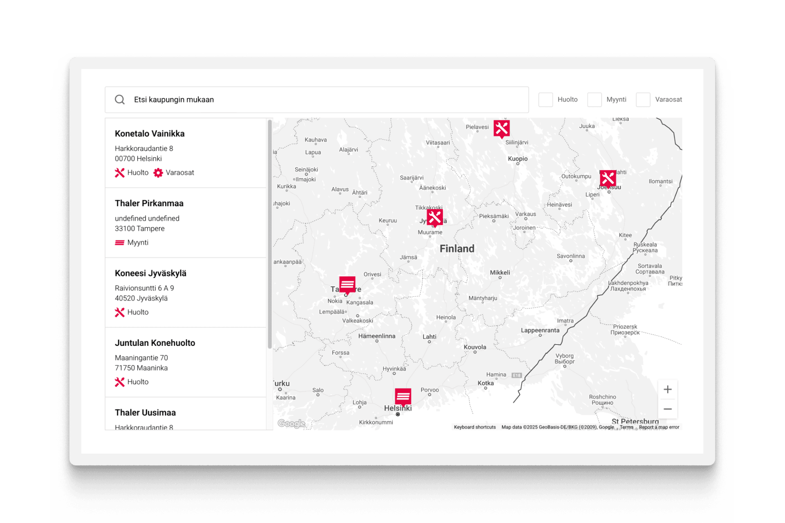Select Konetalo Vainikka in the dealer list
Screen dimensions: 785x523
point(150,134)
